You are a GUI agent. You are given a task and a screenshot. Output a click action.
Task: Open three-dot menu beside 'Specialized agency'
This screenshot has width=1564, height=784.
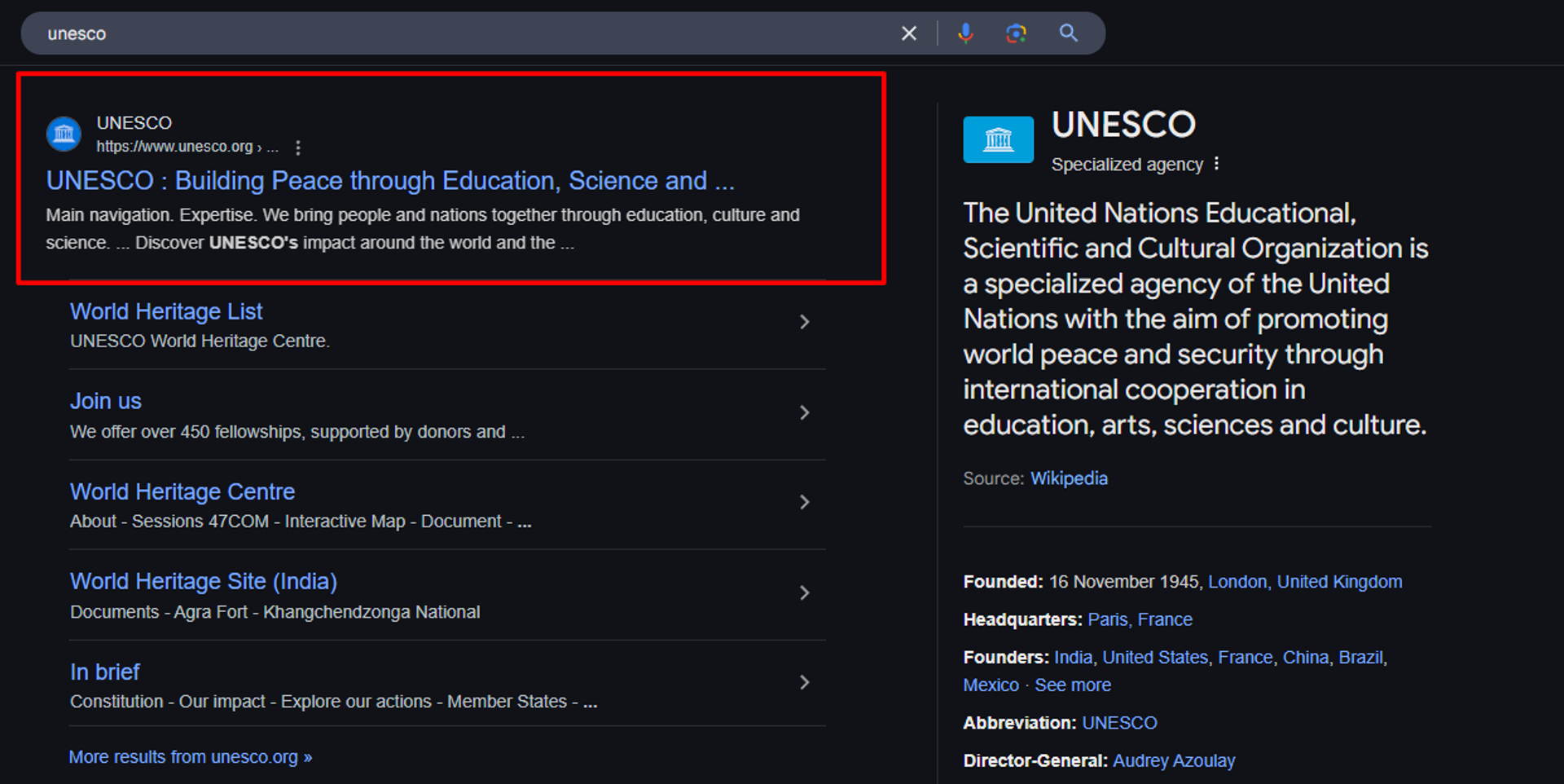[1216, 164]
